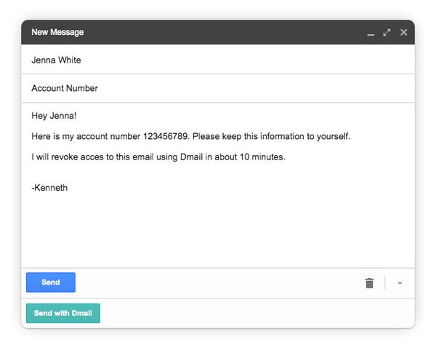436x348 pixels.
Task: Click the blue Send button
Action: tap(51, 282)
